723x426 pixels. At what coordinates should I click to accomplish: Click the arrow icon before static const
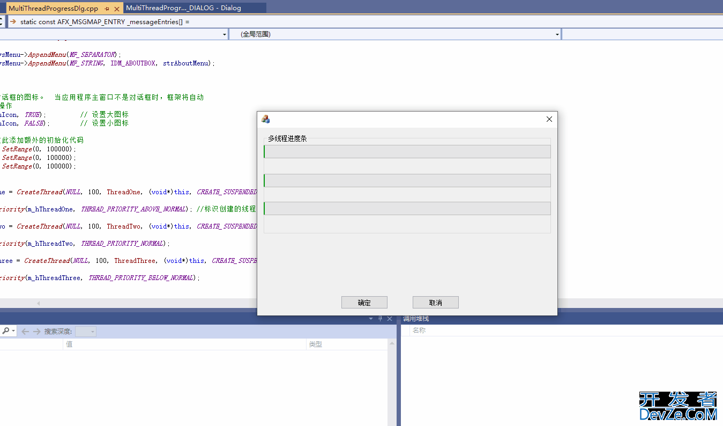[13, 22]
